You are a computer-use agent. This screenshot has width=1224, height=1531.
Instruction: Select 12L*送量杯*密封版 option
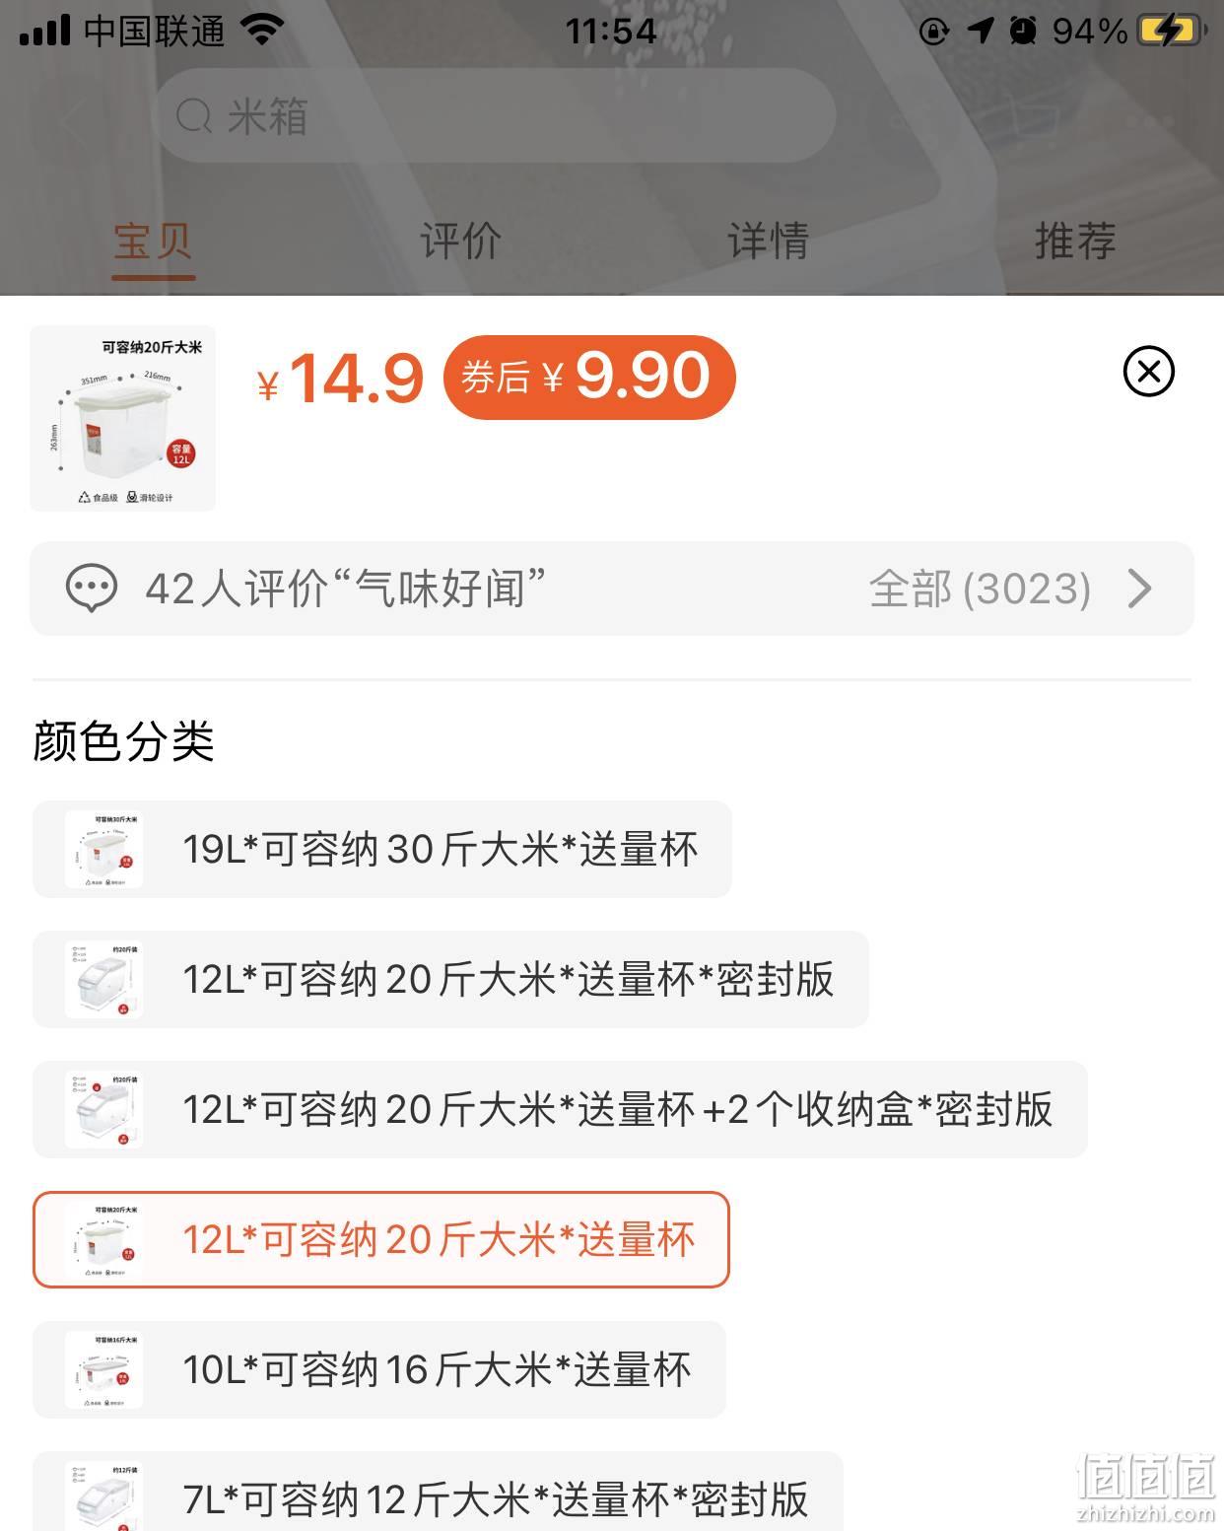pos(450,979)
